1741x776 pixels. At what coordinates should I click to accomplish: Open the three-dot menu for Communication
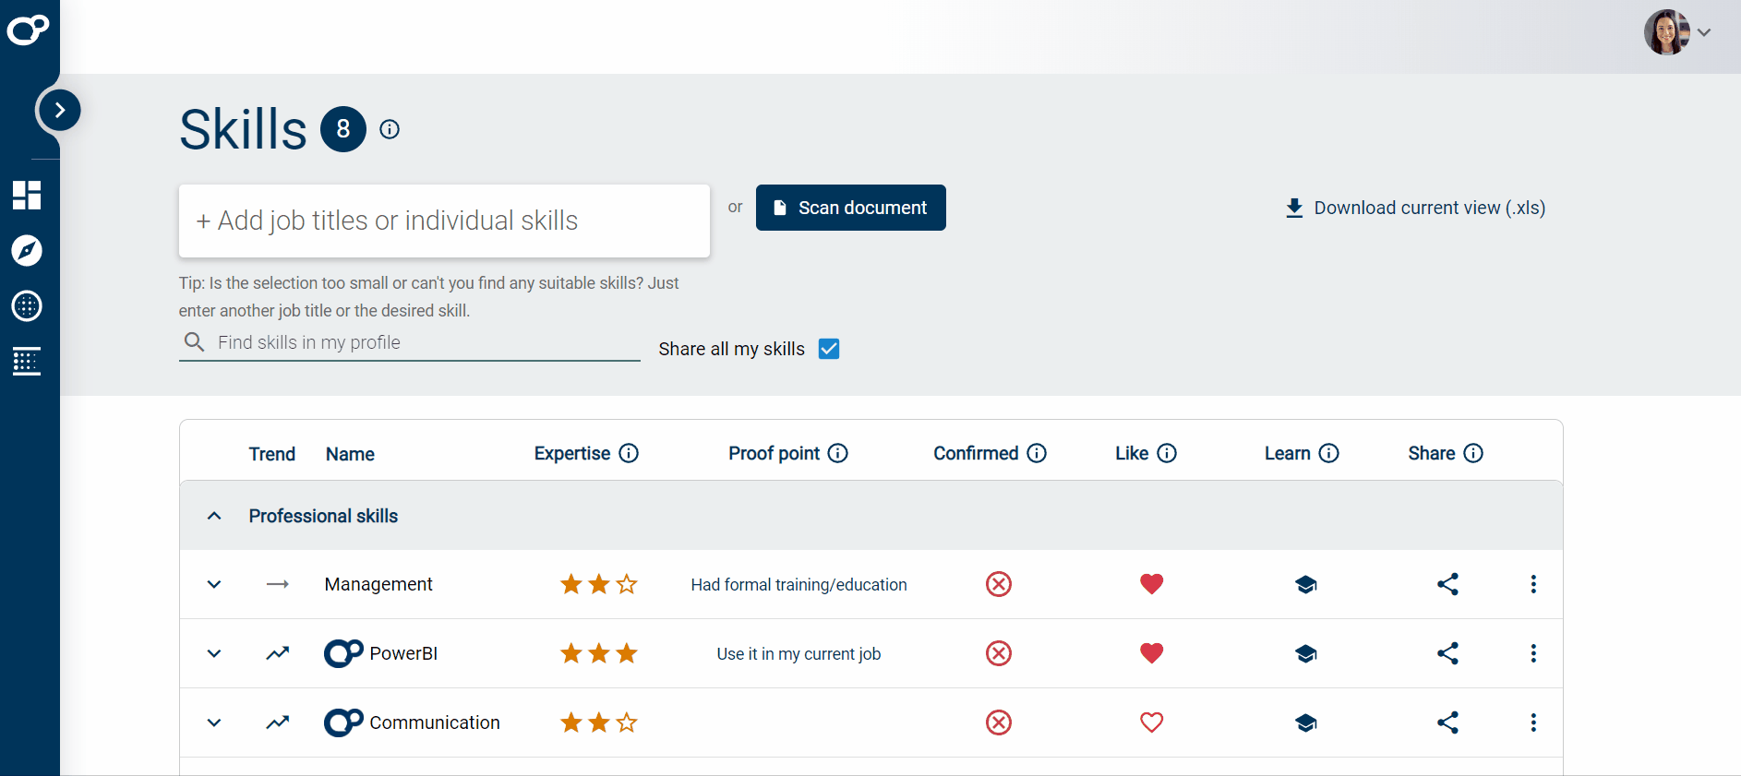tap(1533, 722)
